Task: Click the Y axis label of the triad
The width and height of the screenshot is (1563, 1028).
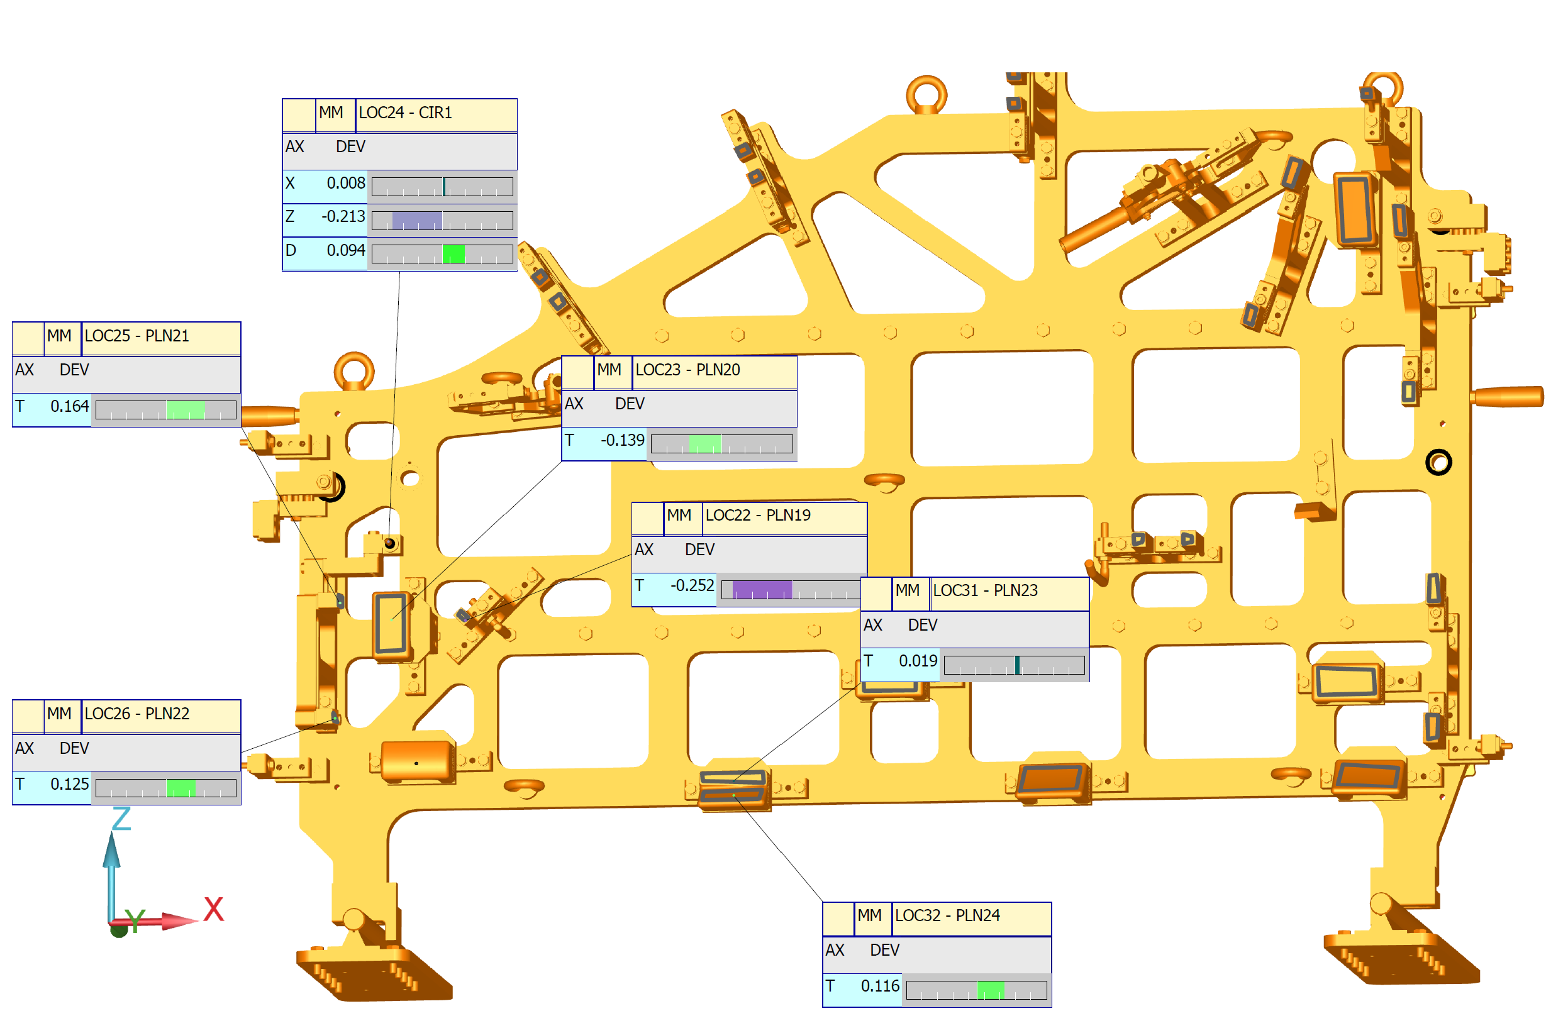Action: coord(135,921)
